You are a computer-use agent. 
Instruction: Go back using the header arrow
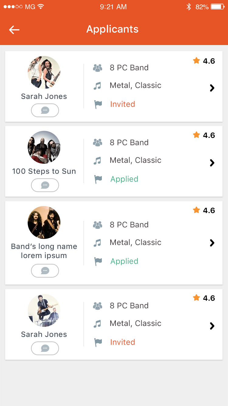tap(14, 30)
